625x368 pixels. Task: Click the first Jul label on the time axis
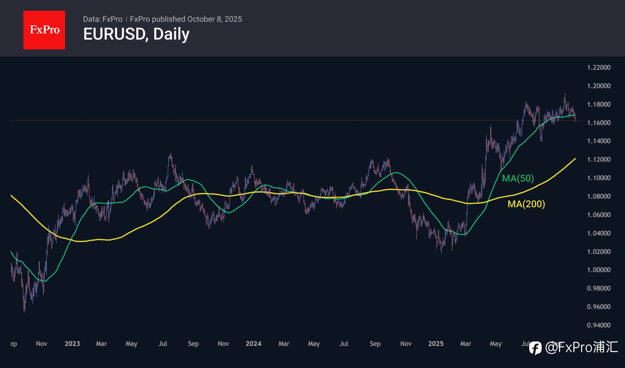pos(163,344)
